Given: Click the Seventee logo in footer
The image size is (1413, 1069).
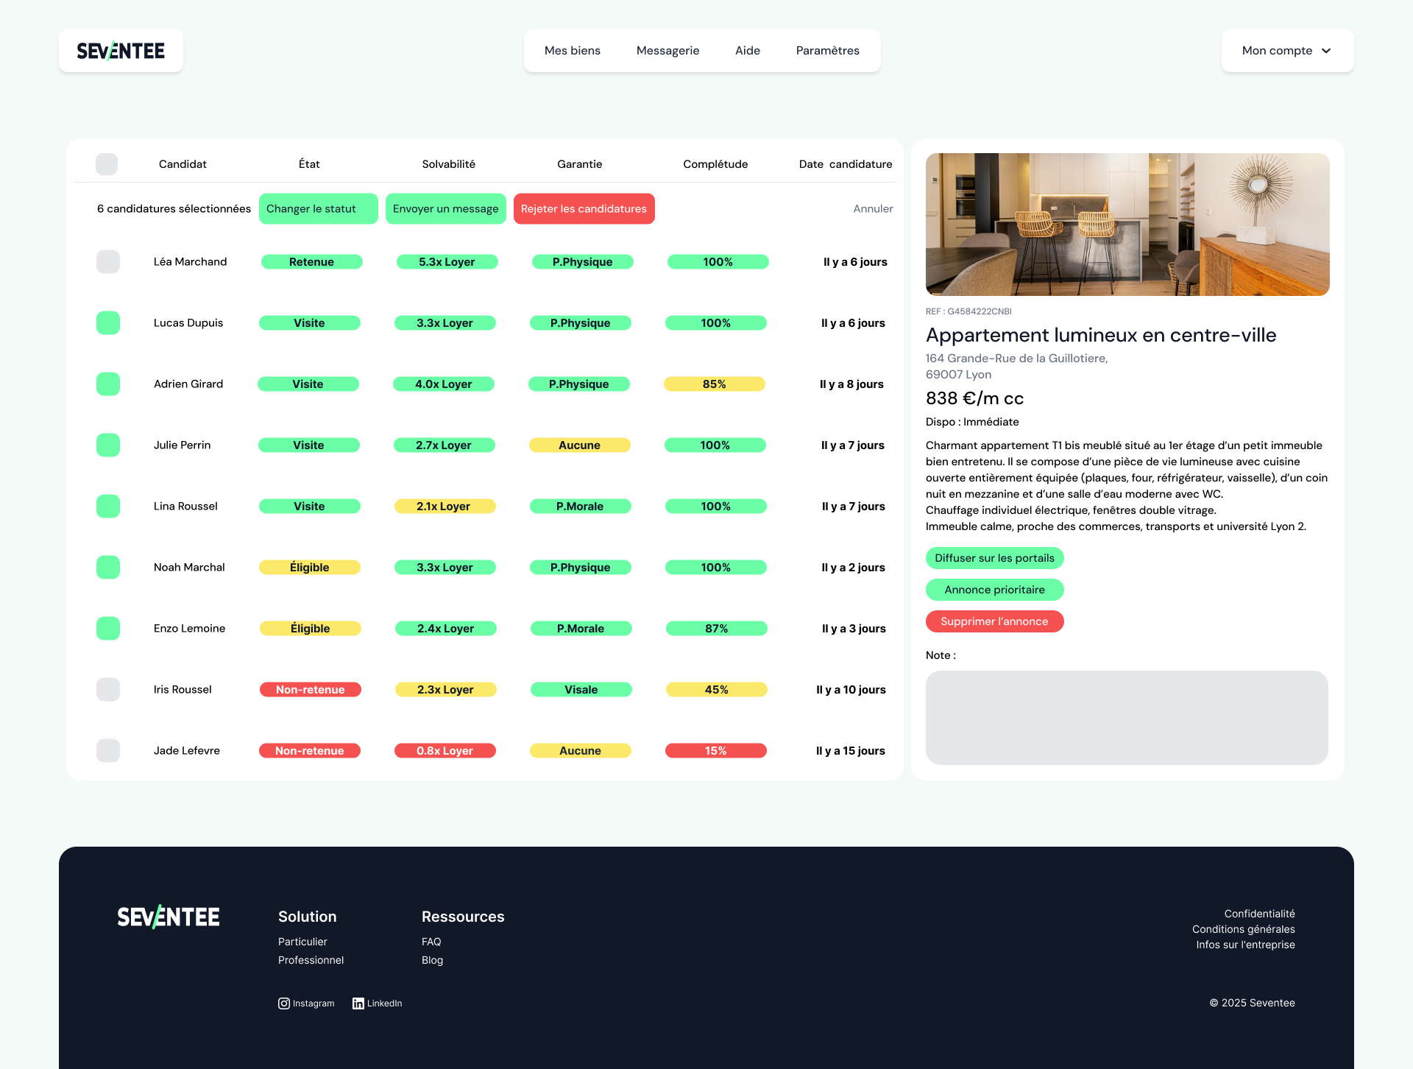Looking at the screenshot, I should (x=169, y=917).
